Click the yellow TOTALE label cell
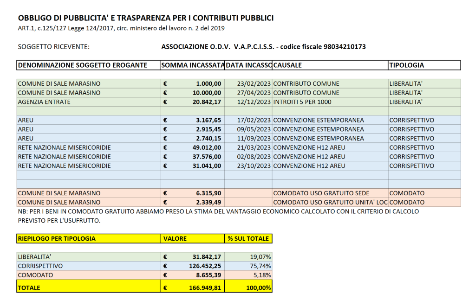This screenshot has height=307, width=475. [x=29, y=288]
